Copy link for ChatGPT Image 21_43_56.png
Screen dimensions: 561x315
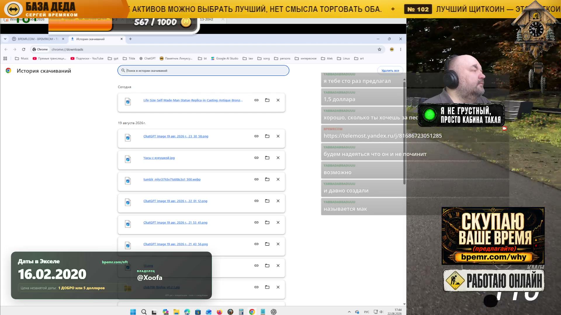click(x=256, y=244)
